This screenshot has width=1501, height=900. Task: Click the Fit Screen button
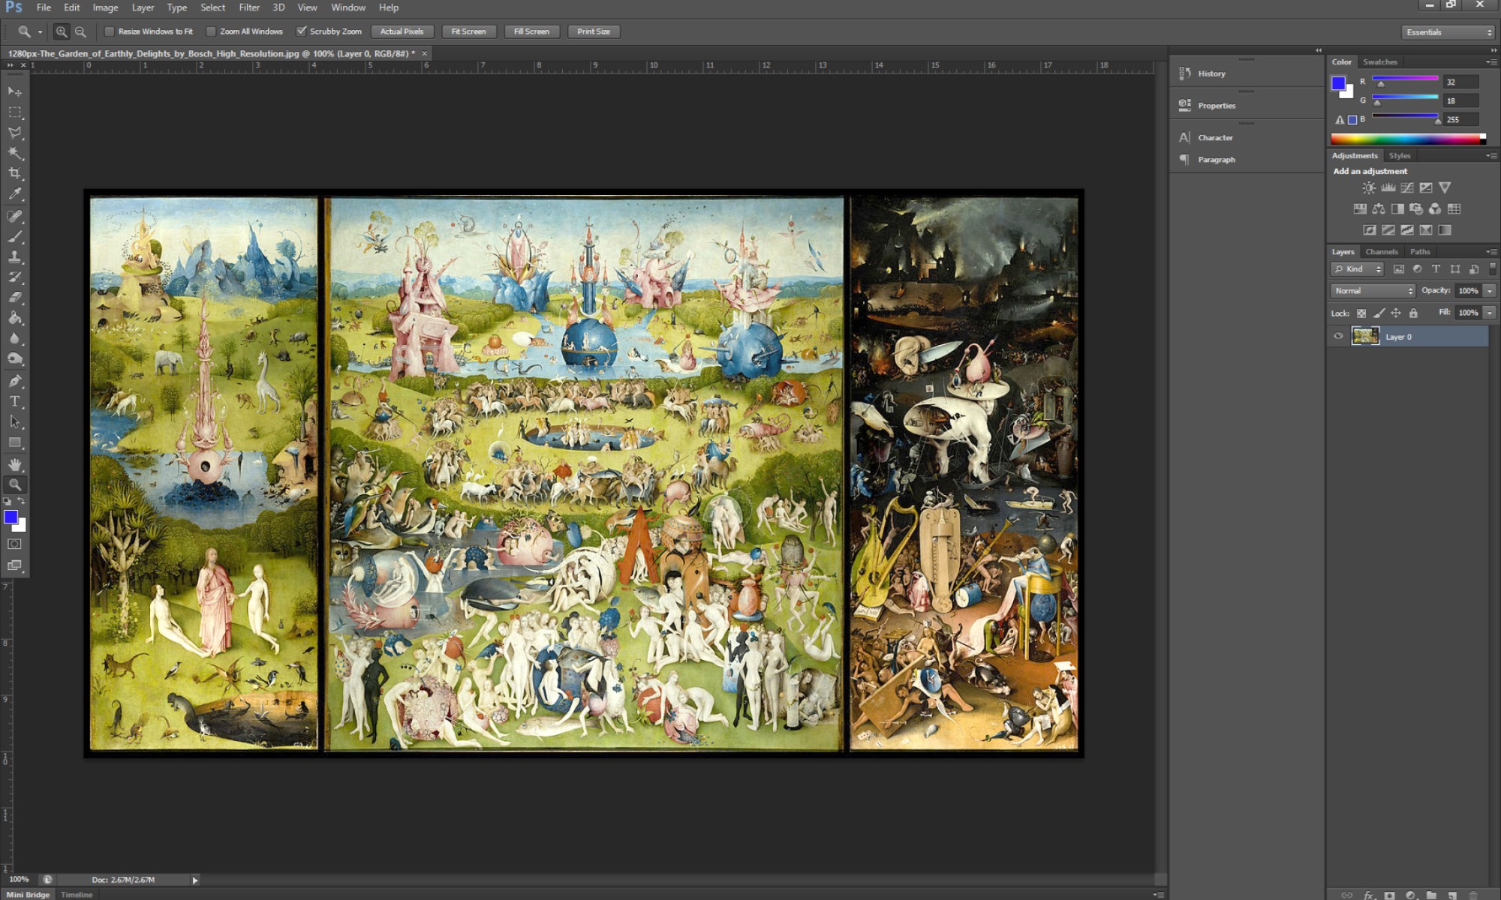point(468,31)
